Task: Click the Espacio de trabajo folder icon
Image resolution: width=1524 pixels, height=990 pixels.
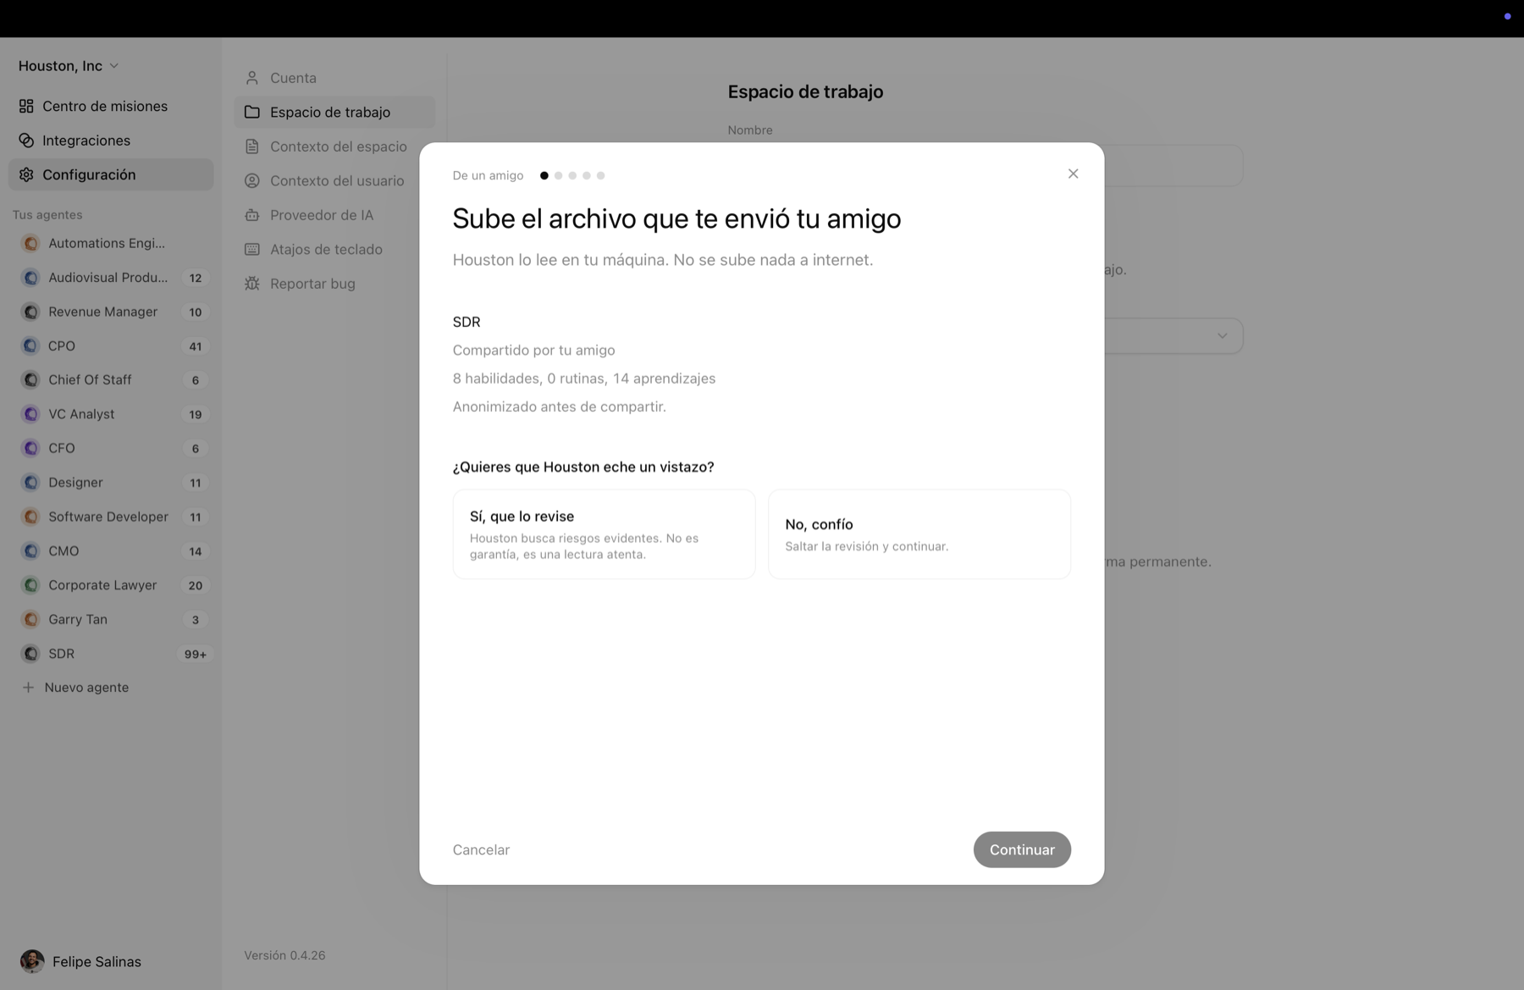Action: coord(252,112)
